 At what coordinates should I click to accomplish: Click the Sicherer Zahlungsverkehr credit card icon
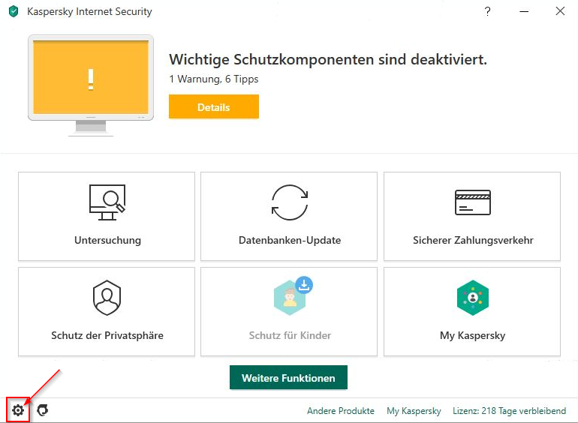[x=473, y=202]
